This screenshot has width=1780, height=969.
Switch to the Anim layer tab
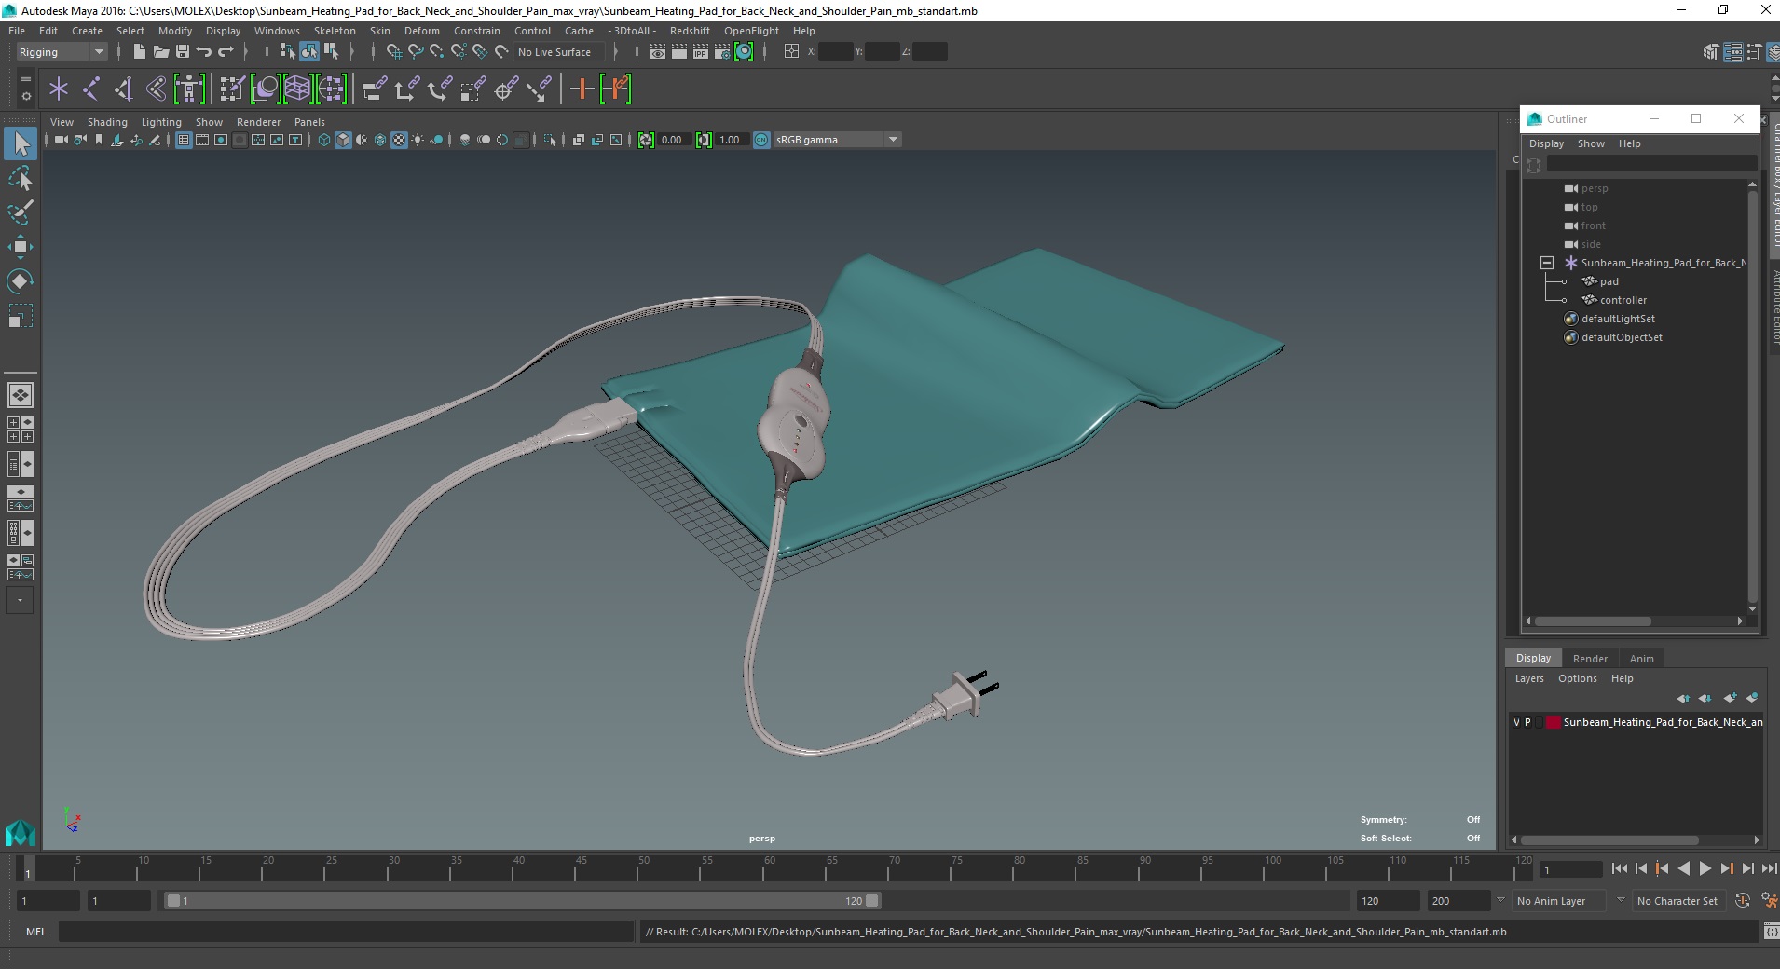(1641, 658)
